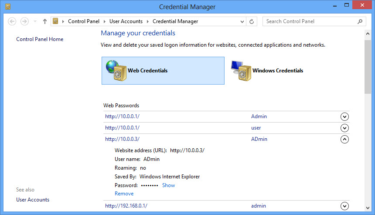The width and height of the screenshot is (375, 215).
Task: Click the Forward navigation arrow
Action: pyautogui.click(x=24, y=21)
